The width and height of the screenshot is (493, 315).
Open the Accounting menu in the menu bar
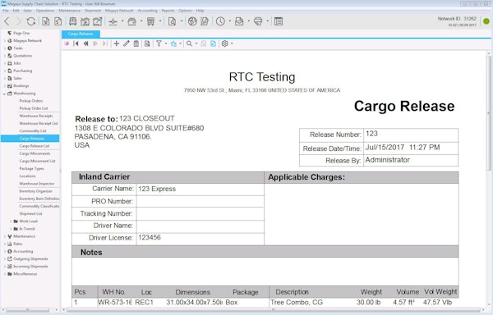tap(147, 11)
